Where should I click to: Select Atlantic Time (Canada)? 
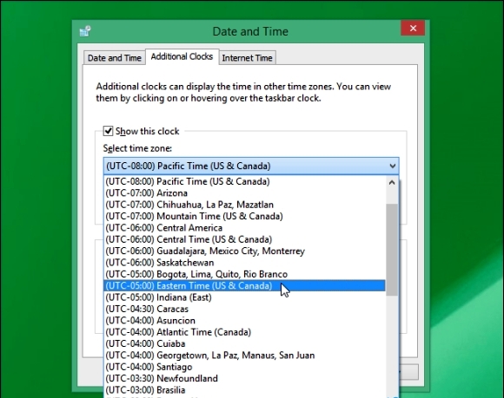coord(244,332)
